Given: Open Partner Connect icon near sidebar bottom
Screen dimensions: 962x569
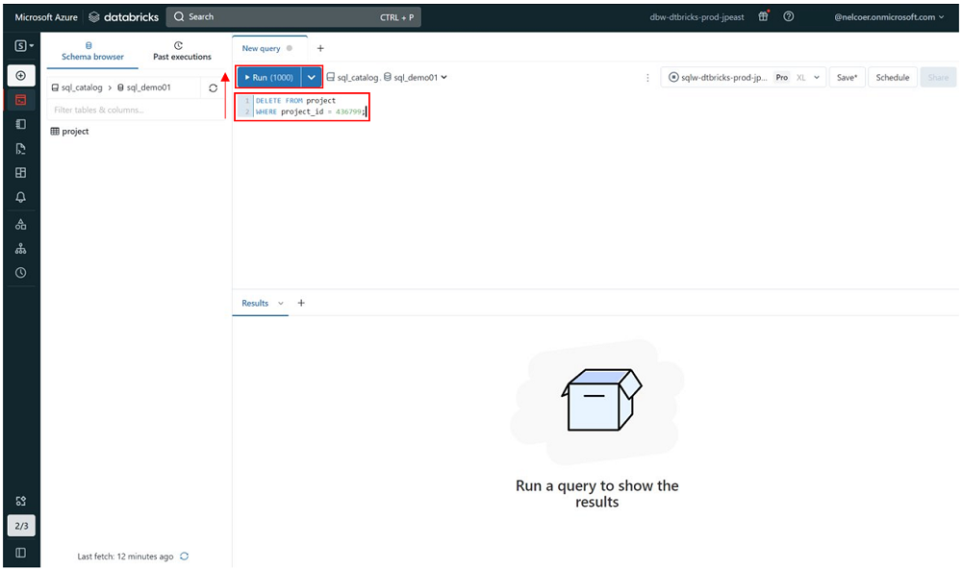Looking at the screenshot, I should click(x=21, y=501).
